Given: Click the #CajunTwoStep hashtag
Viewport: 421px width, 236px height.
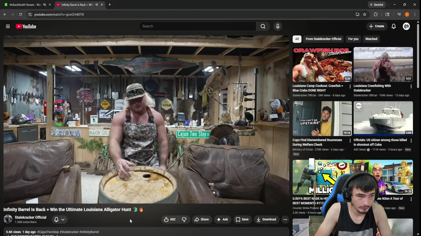Looking at the screenshot, I should (47, 232).
